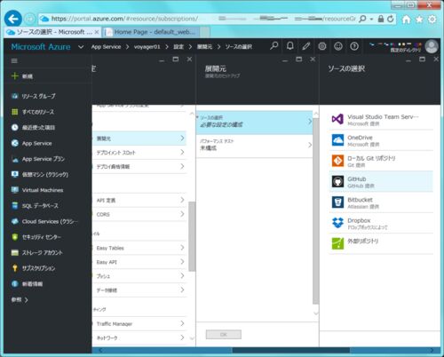Viewport: 444px width, 357px height.
Task: Click the portal search magnifier icon
Action: [x=274, y=46]
